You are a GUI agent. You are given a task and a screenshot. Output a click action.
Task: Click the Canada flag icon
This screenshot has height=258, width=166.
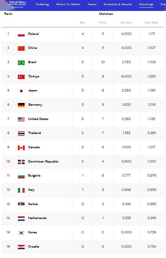[21, 148]
